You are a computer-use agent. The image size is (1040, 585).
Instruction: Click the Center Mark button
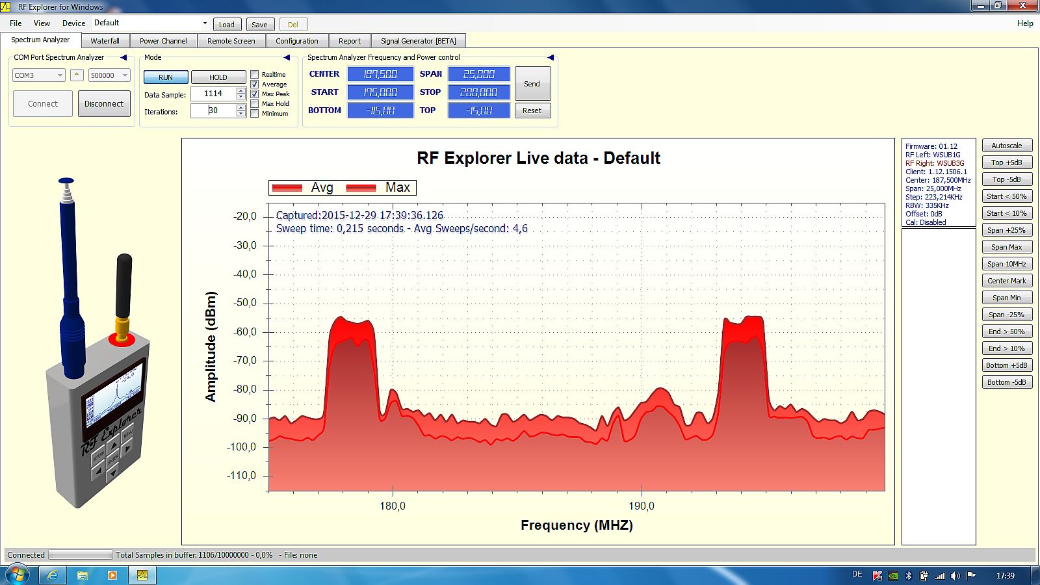tap(1007, 281)
